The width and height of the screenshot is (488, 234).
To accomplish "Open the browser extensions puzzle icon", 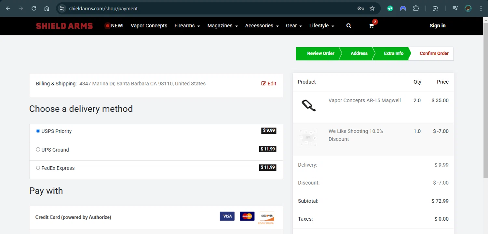I will point(416,8).
